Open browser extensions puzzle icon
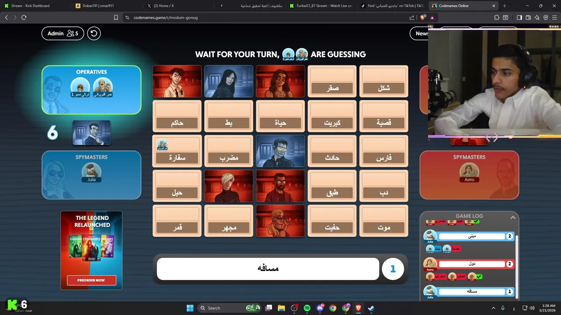Image resolution: width=561 pixels, height=315 pixels. tap(497, 17)
